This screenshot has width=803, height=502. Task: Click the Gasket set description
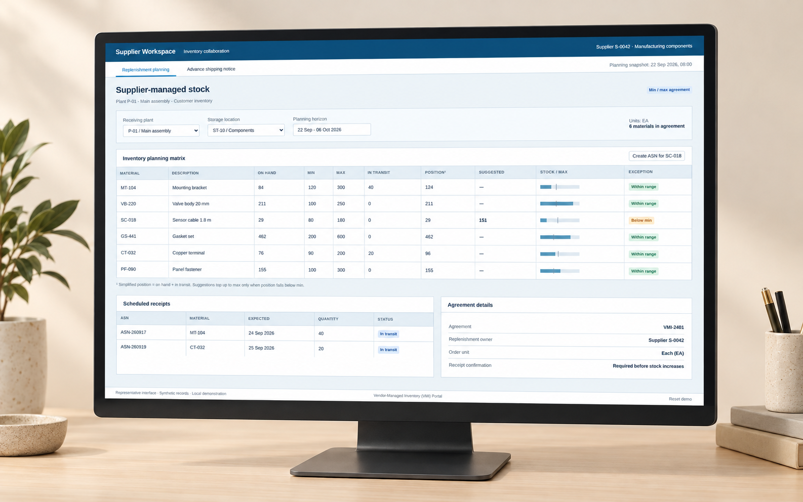coord(183,236)
